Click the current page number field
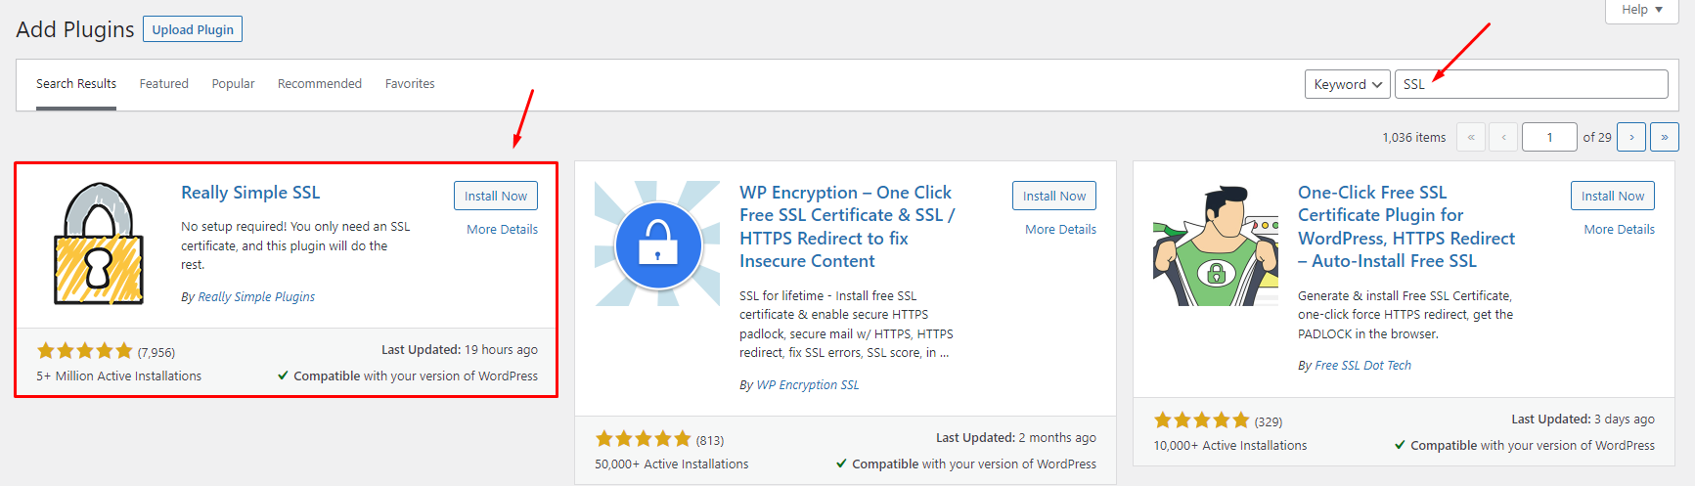1695x486 pixels. click(1549, 137)
